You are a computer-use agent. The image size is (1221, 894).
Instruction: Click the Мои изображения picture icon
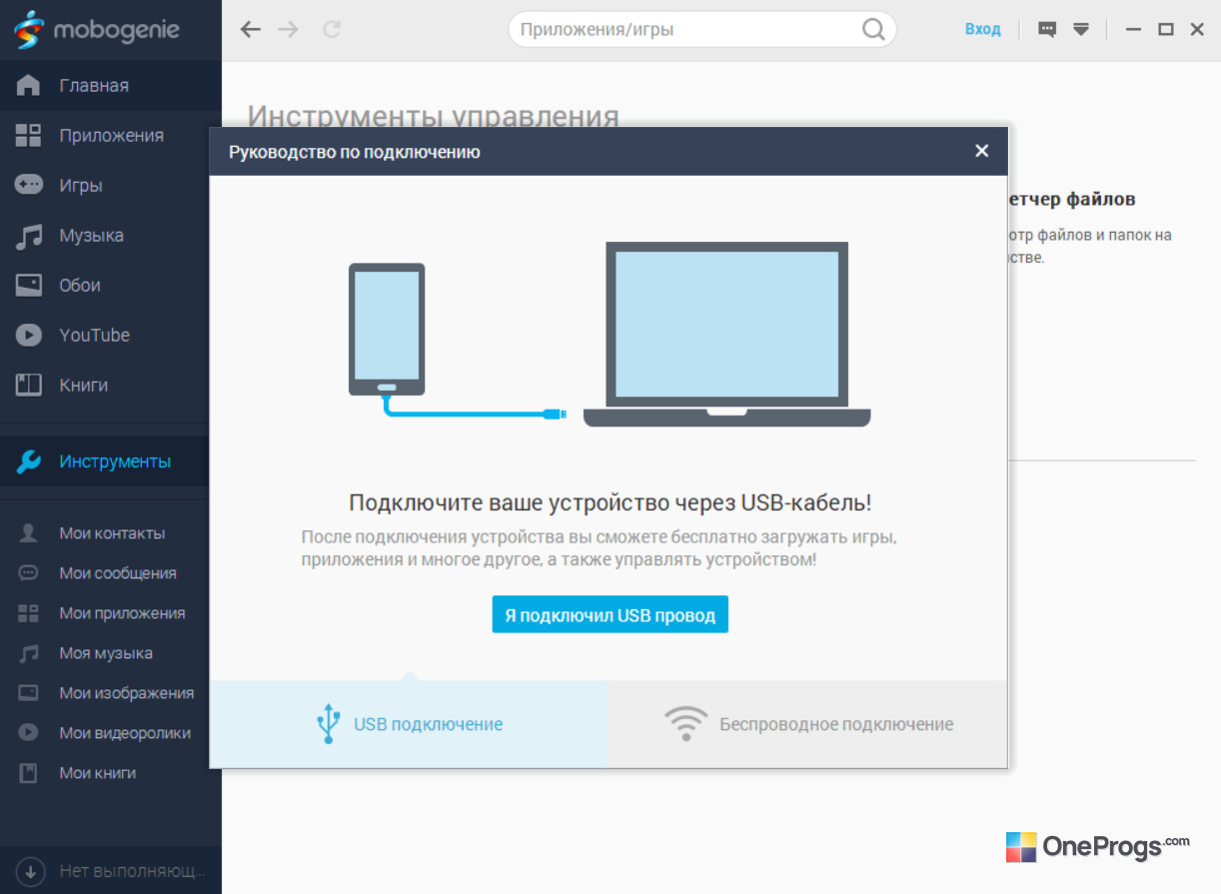click(28, 692)
